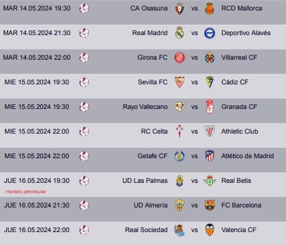286x245 pixels.
Task: Select the Cádiz CF yellow crest
Action: point(210,82)
